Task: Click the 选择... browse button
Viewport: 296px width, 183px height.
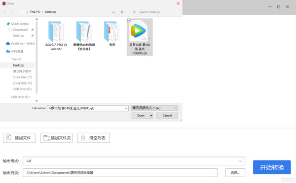Action: click(x=235, y=173)
